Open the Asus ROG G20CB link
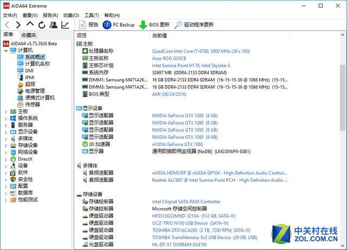 (169, 58)
